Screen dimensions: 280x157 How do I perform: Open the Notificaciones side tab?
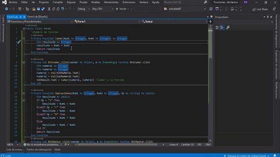pyautogui.click(x=276, y=90)
